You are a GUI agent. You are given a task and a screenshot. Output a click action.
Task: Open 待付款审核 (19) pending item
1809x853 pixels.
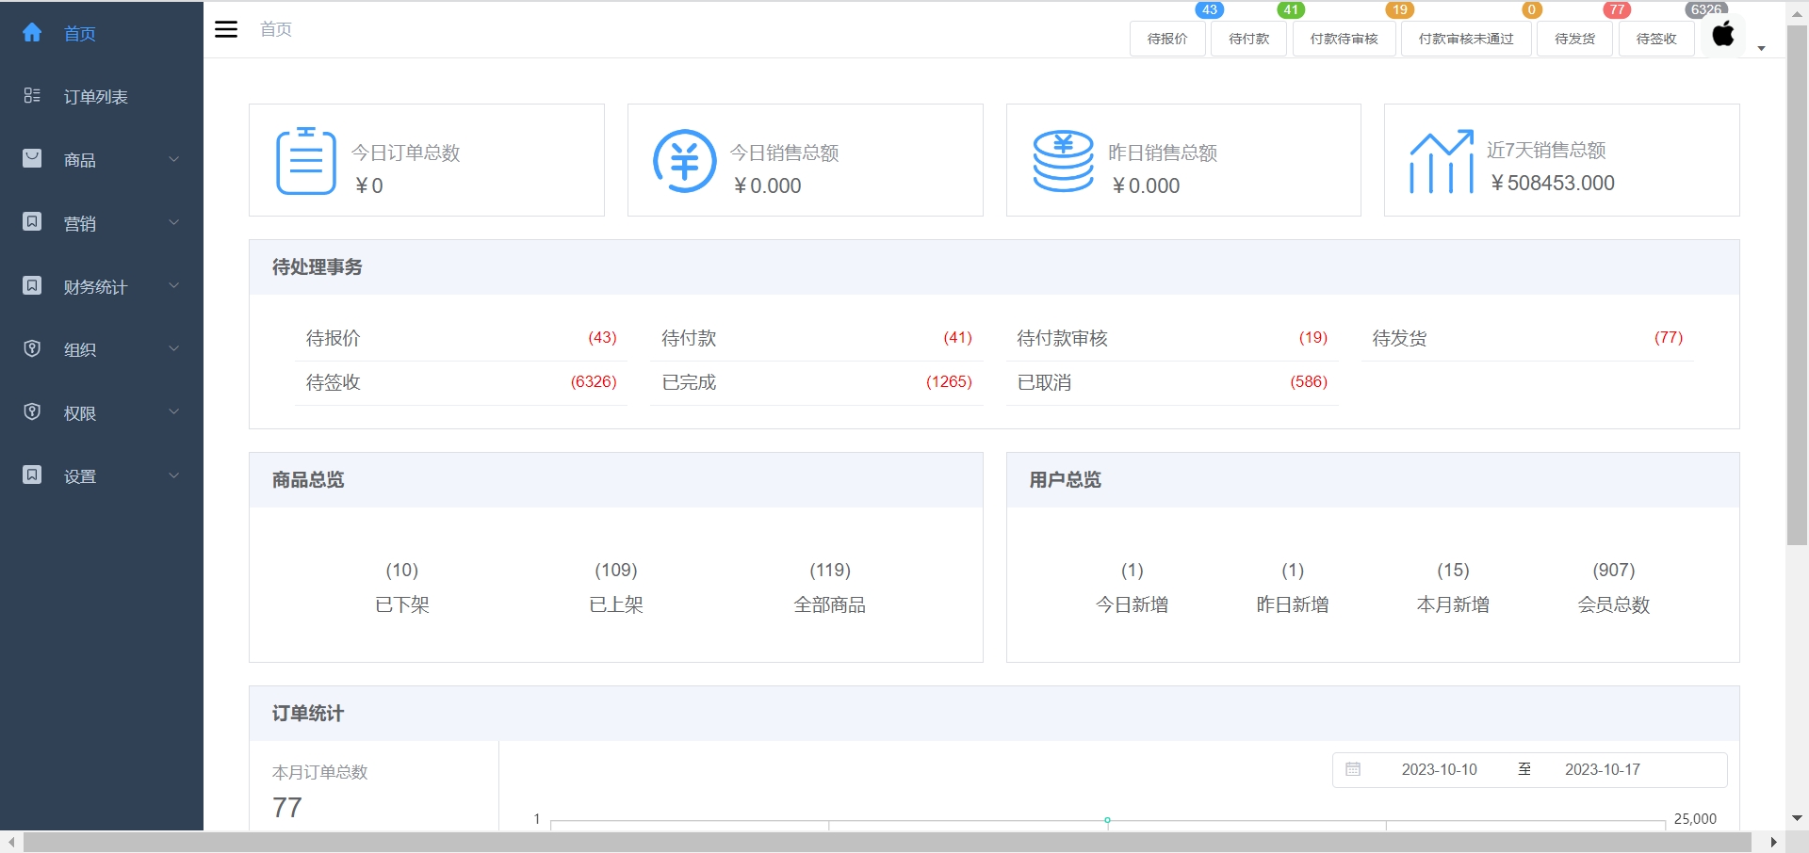tap(1171, 338)
